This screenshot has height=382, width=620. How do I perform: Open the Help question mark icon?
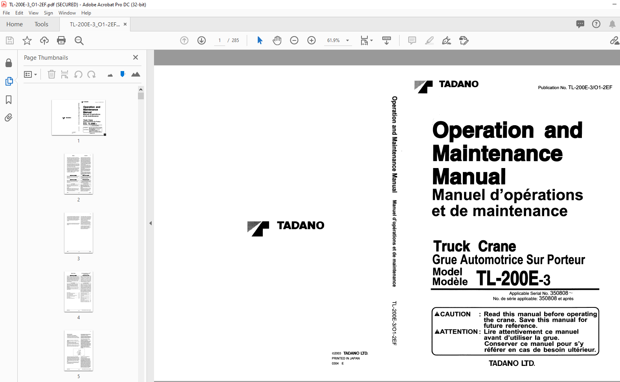coord(596,24)
